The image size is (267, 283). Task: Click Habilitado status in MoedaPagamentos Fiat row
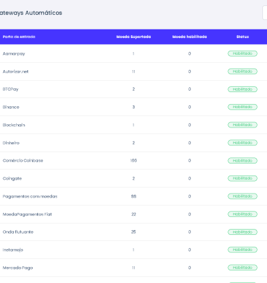coord(242,214)
